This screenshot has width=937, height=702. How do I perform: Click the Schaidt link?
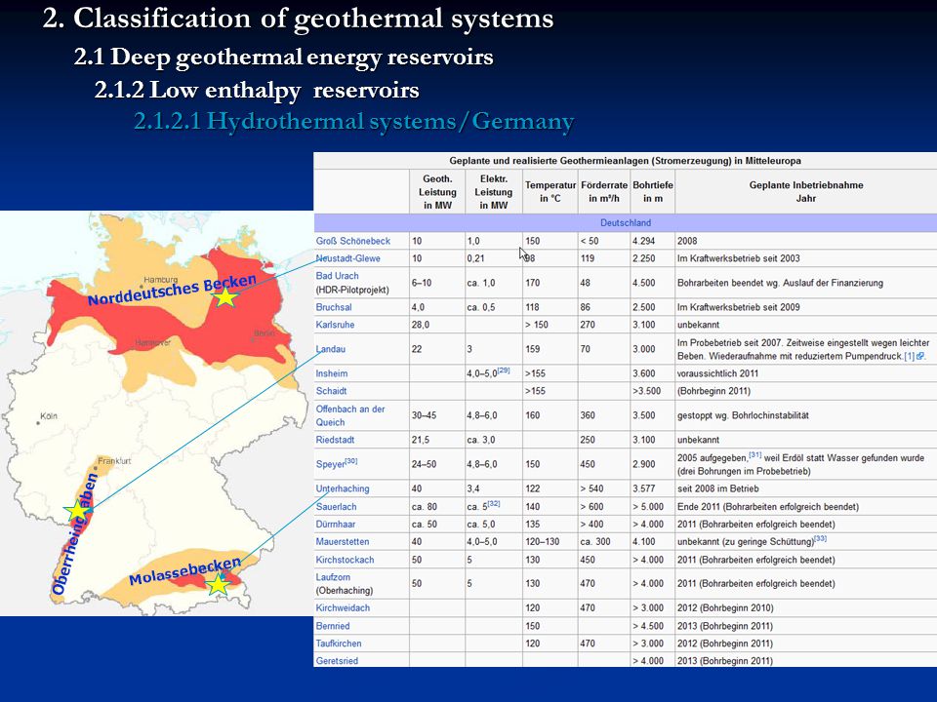coord(331,391)
